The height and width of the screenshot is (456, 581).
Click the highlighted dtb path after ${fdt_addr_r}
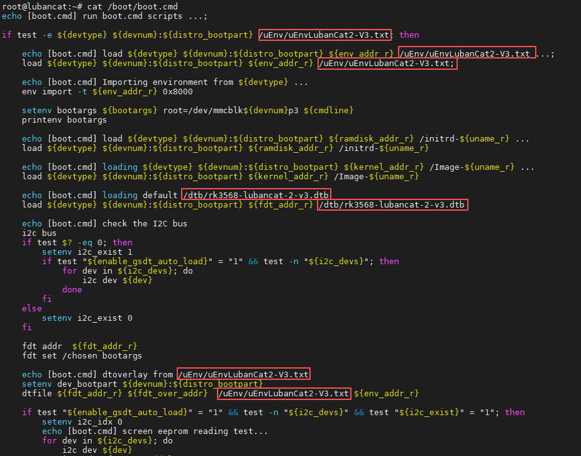pos(392,205)
